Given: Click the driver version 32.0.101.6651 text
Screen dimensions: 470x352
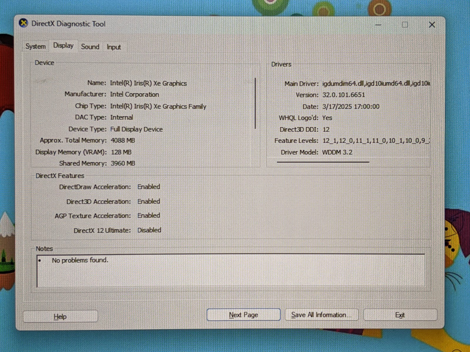Looking at the screenshot, I should click(x=343, y=95).
